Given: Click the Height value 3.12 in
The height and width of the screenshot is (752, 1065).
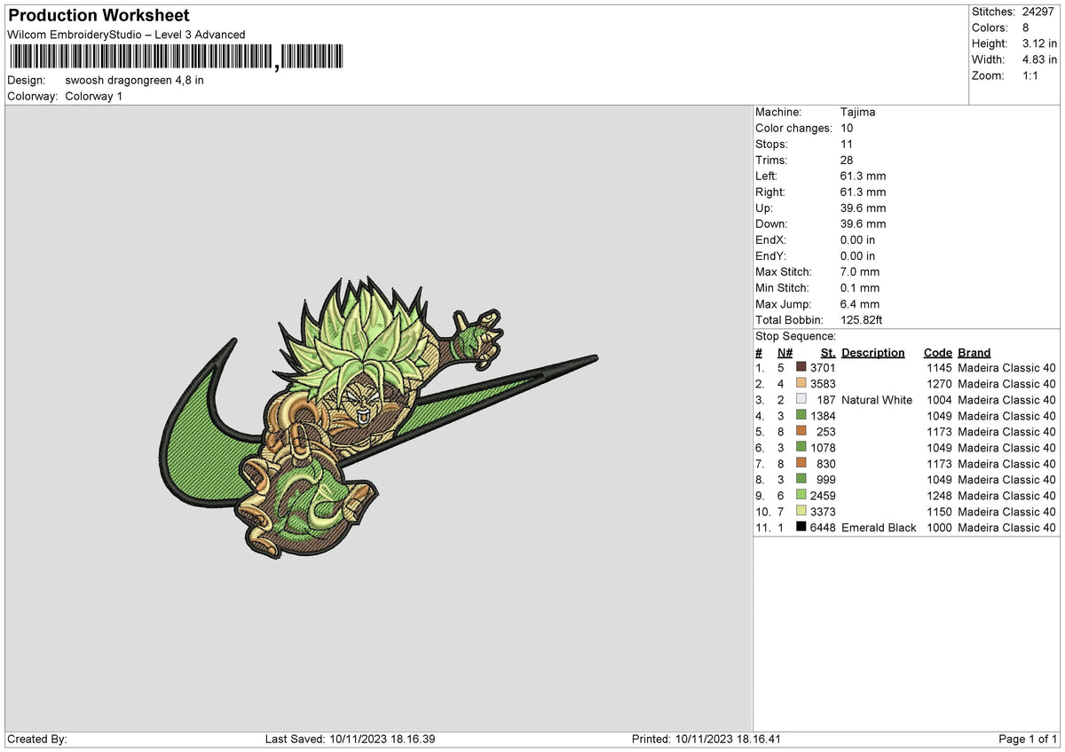Looking at the screenshot, I should [x=1039, y=43].
